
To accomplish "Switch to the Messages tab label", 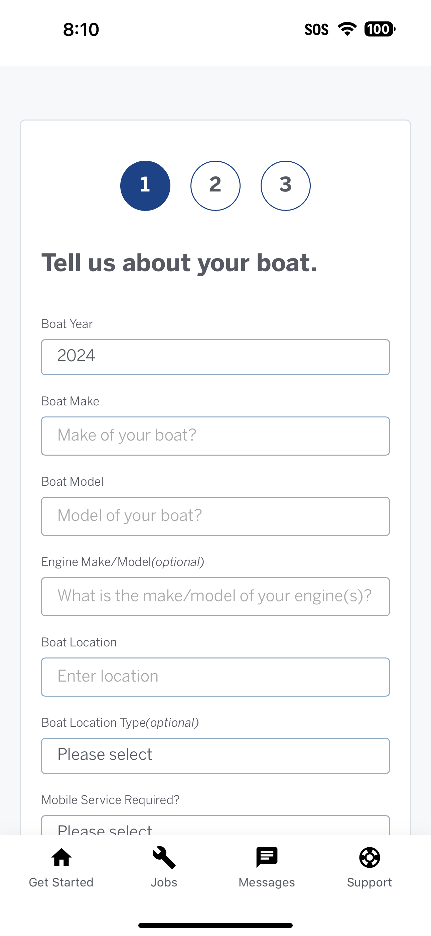I will [x=267, y=882].
